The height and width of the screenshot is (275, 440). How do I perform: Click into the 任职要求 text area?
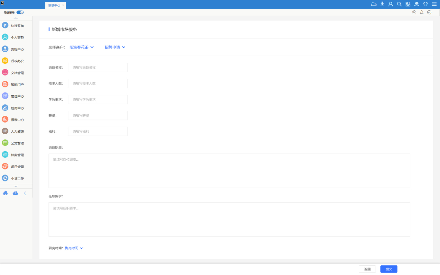(x=229, y=219)
